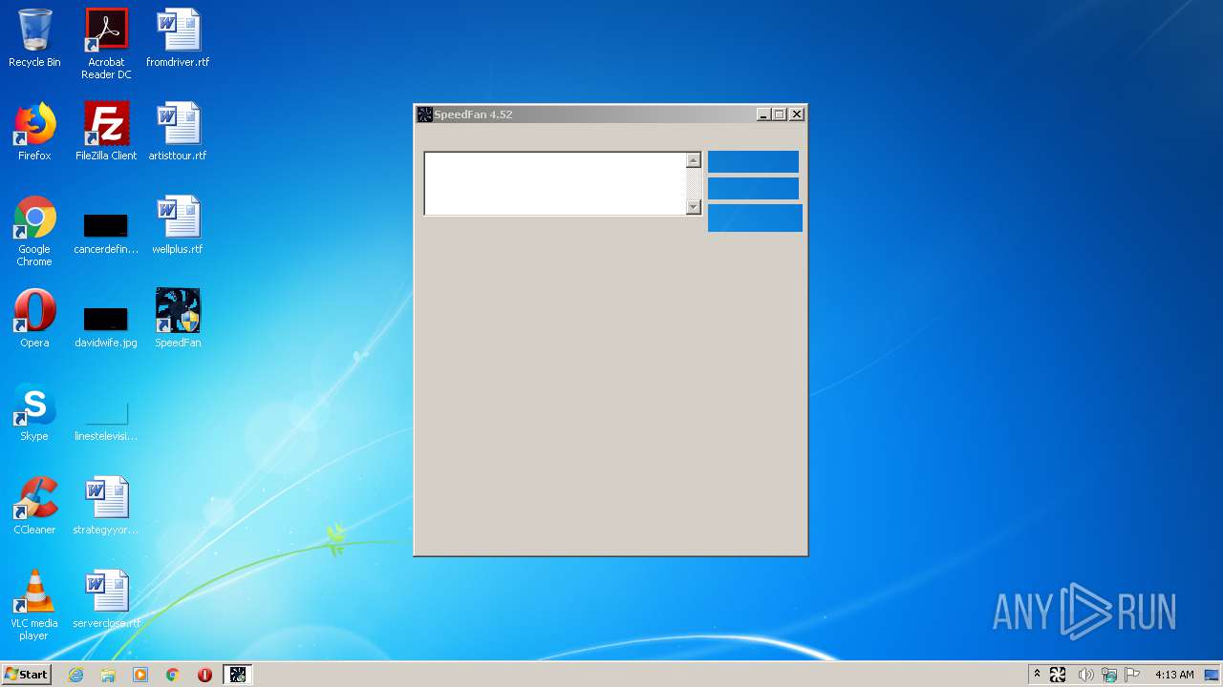Click the middle blue SpeedFan button
This screenshot has height=687, width=1223.
pos(753,188)
